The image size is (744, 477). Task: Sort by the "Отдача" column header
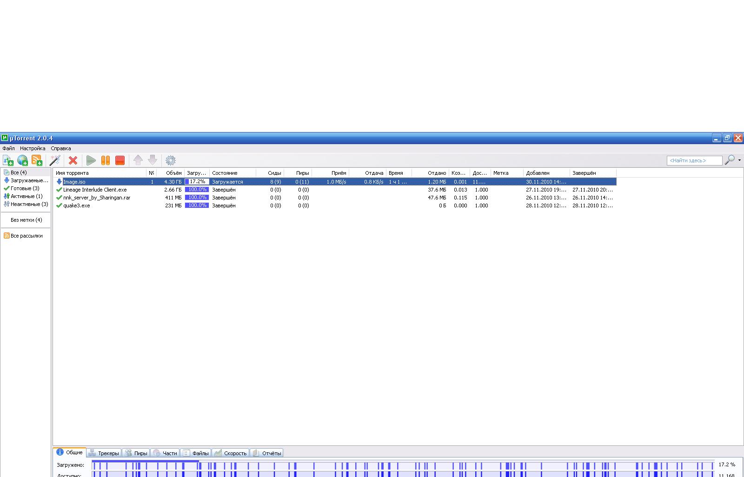tap(367, 173)
